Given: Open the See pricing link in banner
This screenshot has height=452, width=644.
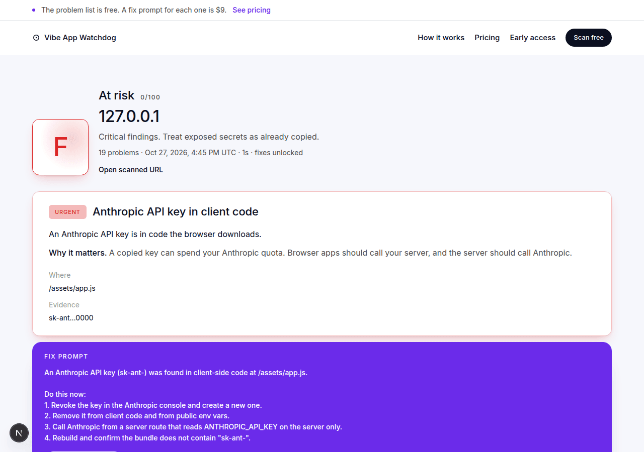Looking at the screenshot, I should pos(252,10).
